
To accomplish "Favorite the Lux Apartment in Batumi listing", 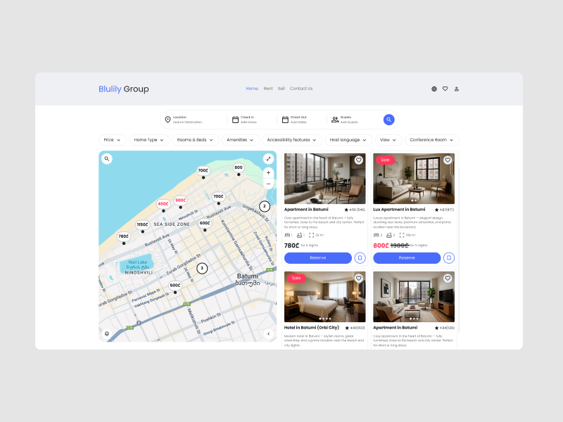I will [448, 160].
